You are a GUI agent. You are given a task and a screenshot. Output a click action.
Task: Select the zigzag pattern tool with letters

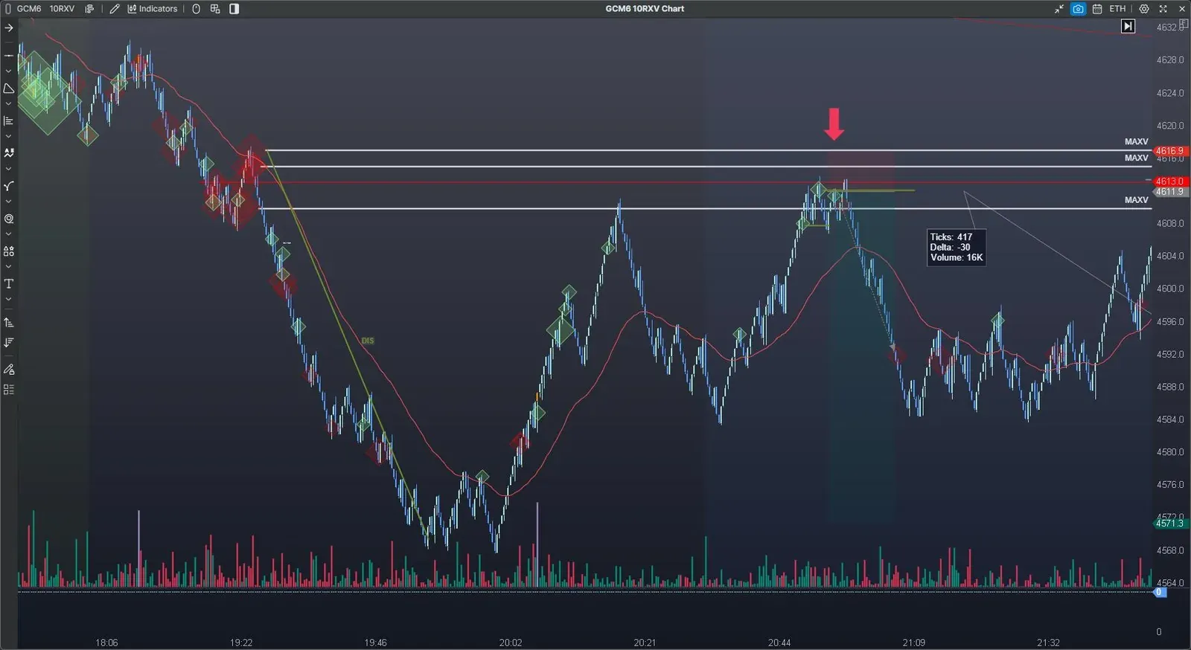point(9,152)
